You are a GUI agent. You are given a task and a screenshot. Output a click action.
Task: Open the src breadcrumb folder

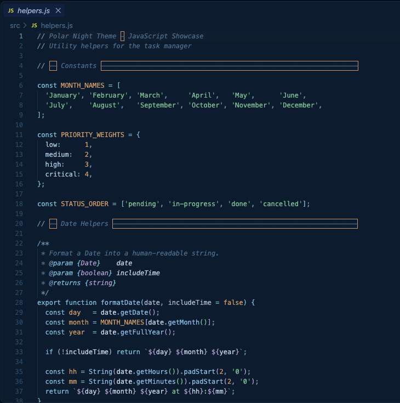15,26
